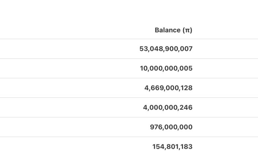Select the balance value 53,048,900,007

[166, 49]
